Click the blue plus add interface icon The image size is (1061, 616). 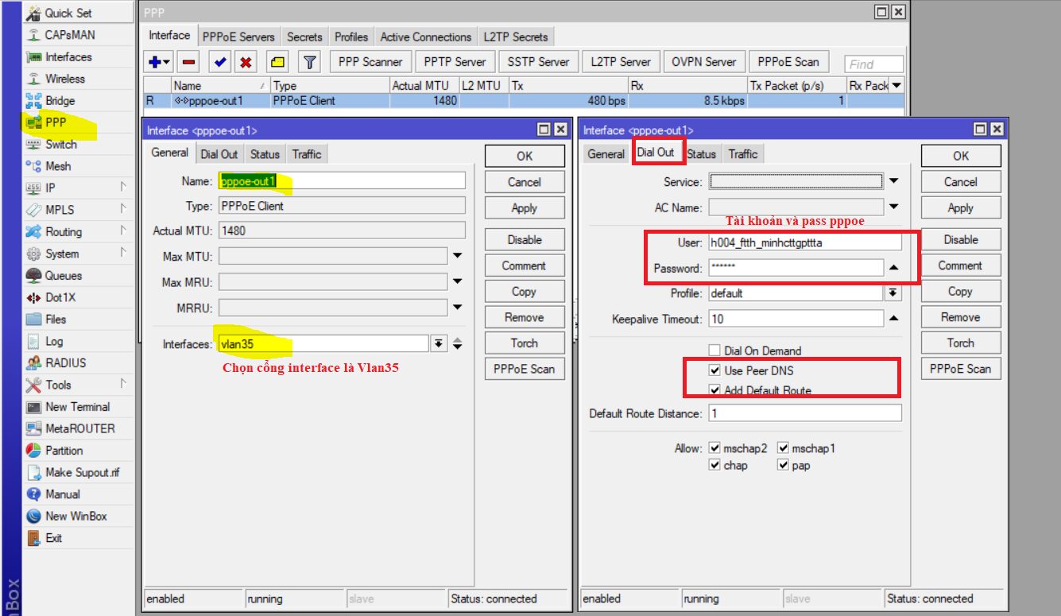pos(156,62)
